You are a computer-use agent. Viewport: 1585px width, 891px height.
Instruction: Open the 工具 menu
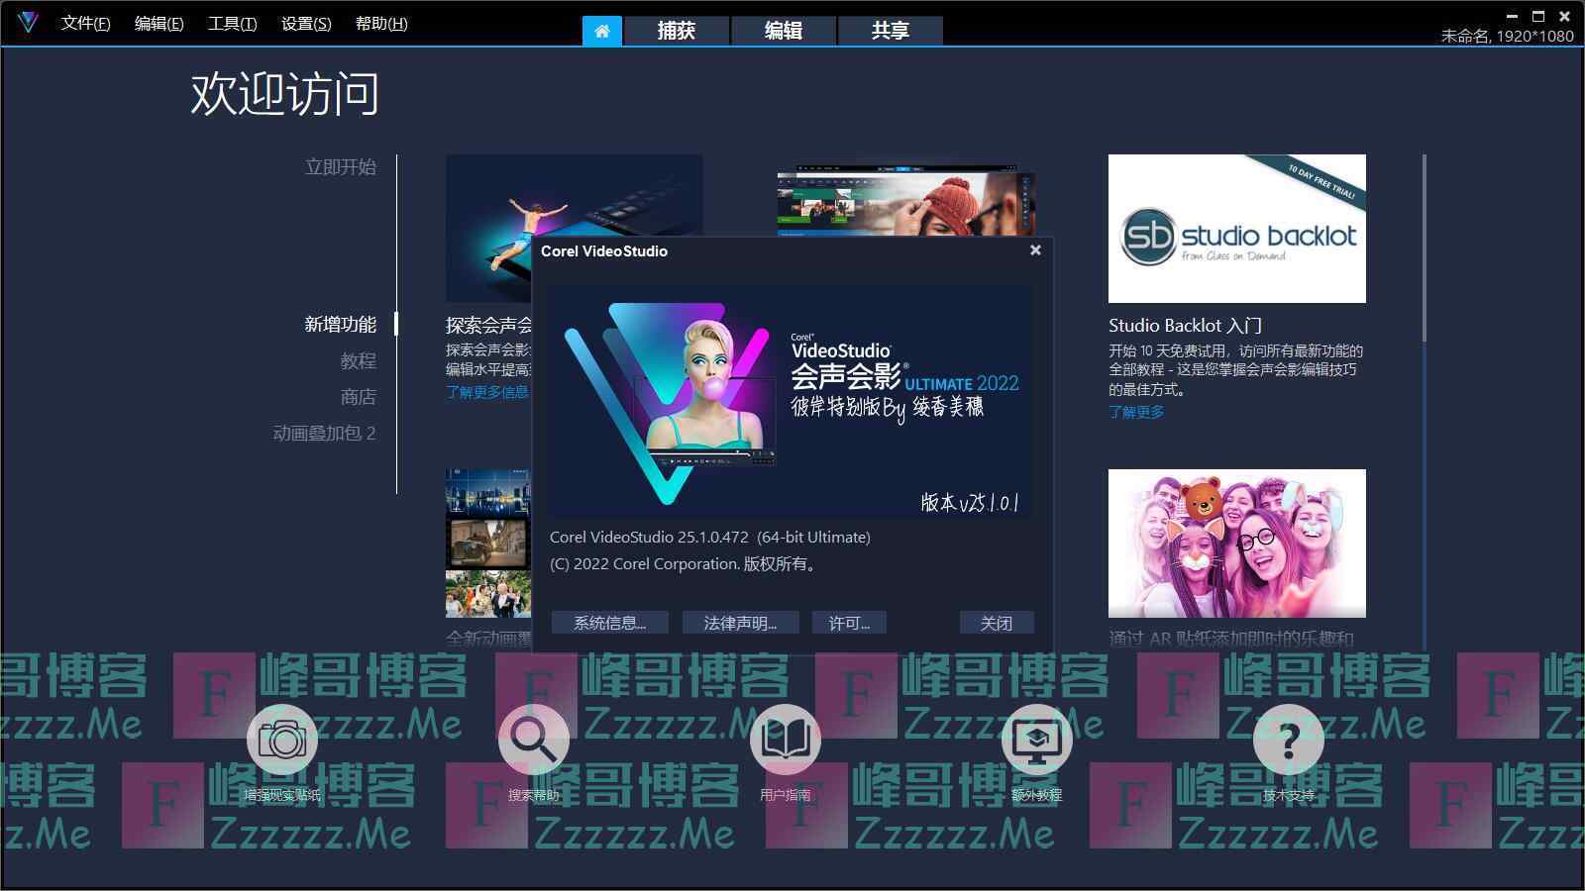pyautogui.click(x=232, y=23)
